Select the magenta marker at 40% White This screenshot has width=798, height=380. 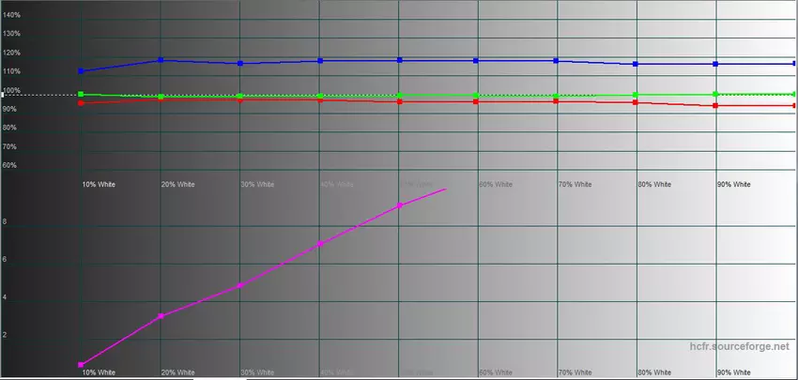click(320, 244)
